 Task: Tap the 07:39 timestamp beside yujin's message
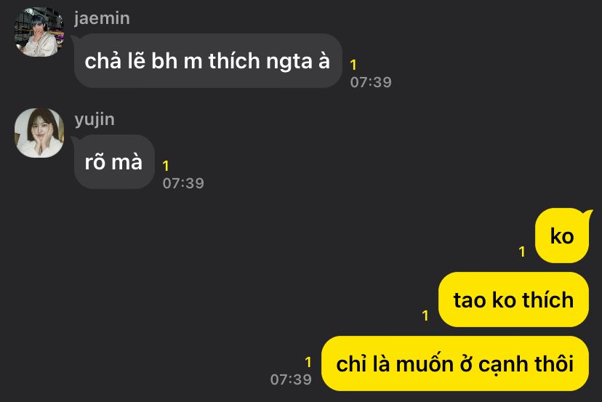click(x=183, y=183)
